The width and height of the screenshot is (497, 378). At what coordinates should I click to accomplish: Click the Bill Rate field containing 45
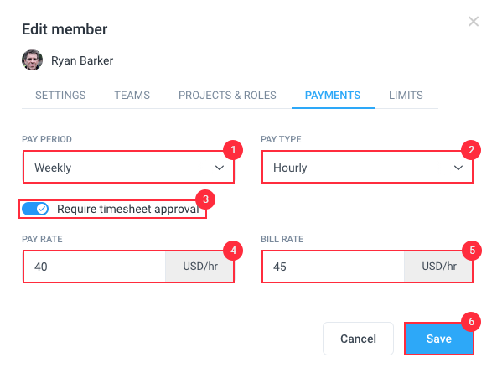[334, 267]
